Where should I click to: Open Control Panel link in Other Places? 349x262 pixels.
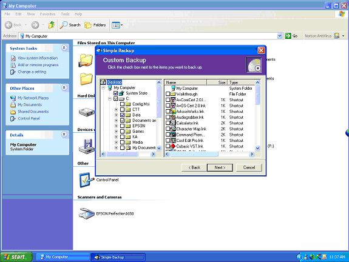29,118
